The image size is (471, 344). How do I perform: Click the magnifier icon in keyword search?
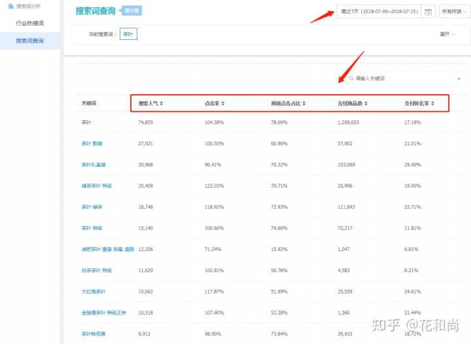point(351,78)
